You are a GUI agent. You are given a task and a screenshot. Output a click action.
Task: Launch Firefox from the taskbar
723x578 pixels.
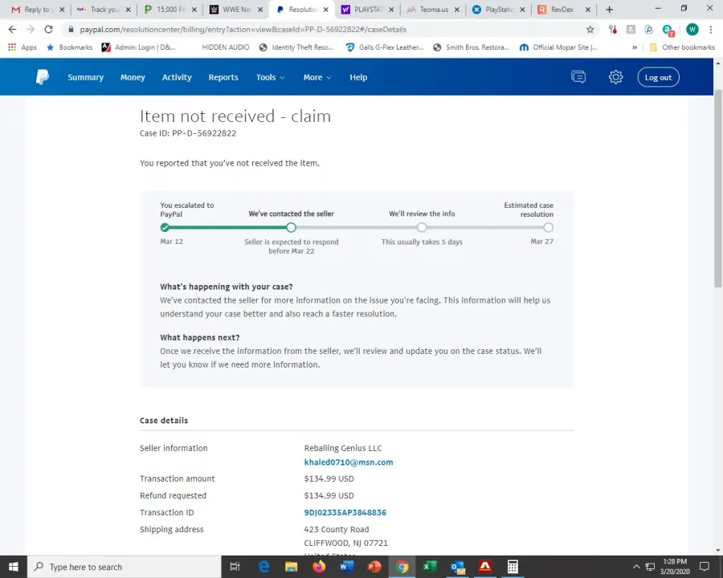(x=319, y=567)
